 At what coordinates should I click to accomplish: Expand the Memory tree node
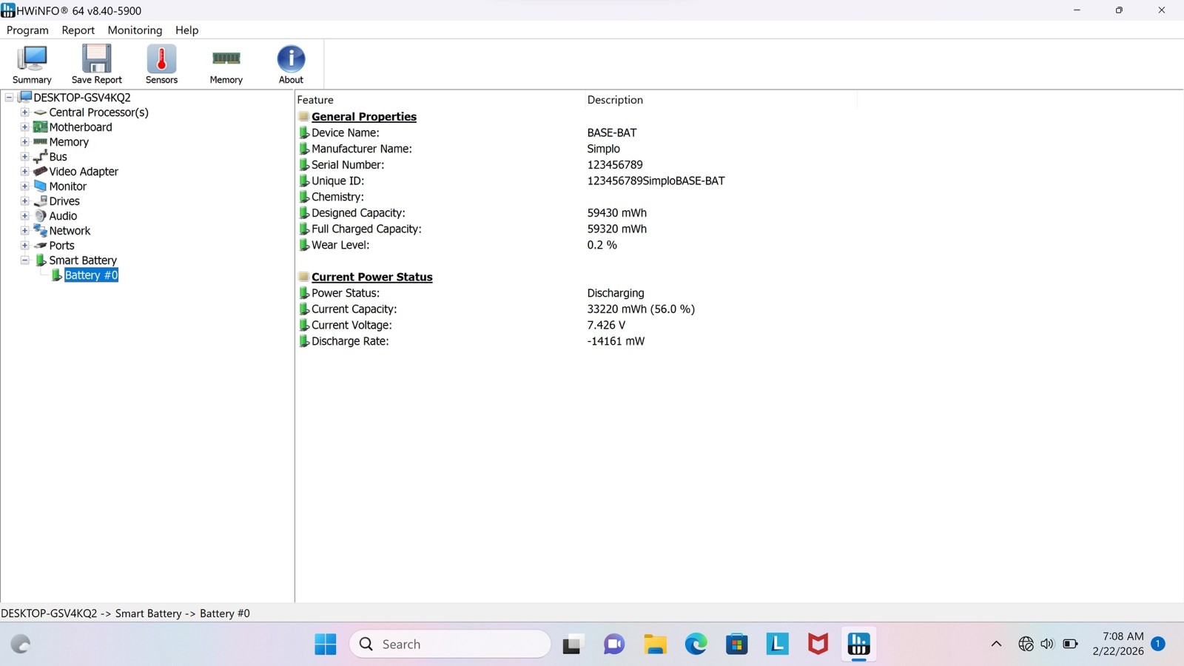click(24, 142)
